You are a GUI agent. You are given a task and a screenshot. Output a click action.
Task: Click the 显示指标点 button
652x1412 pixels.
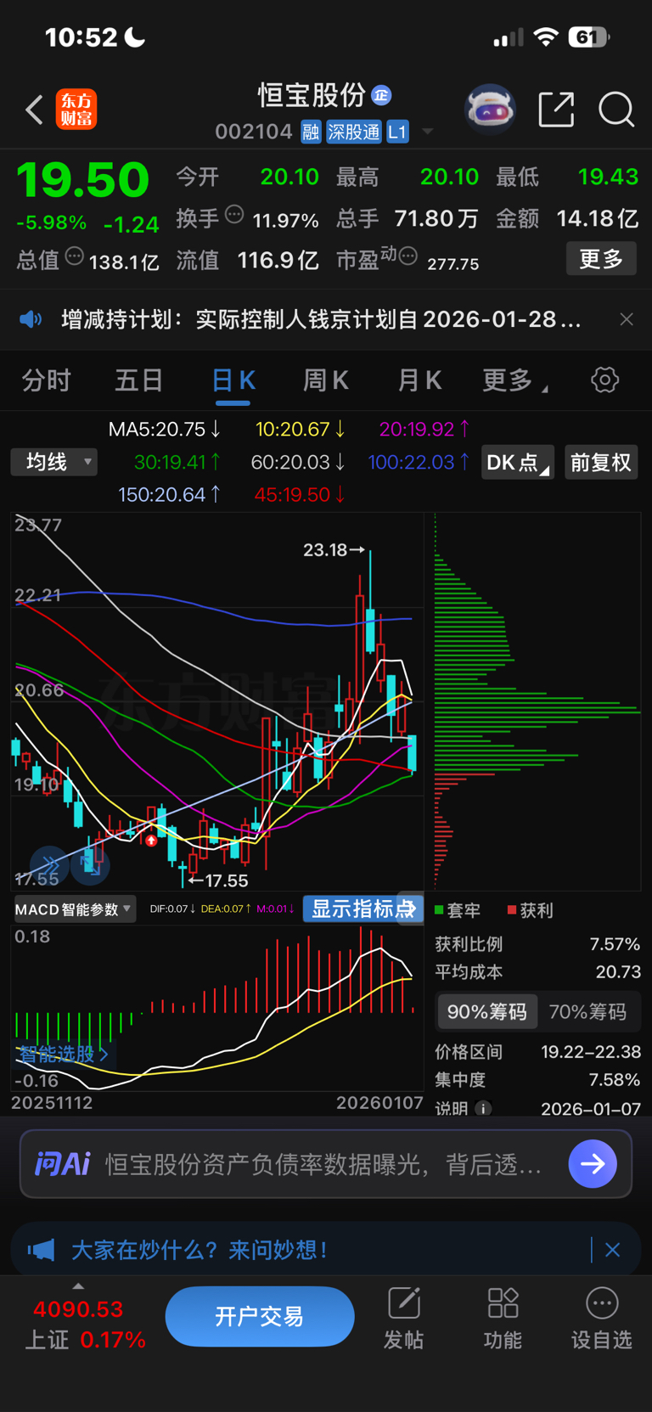[363, 909]
